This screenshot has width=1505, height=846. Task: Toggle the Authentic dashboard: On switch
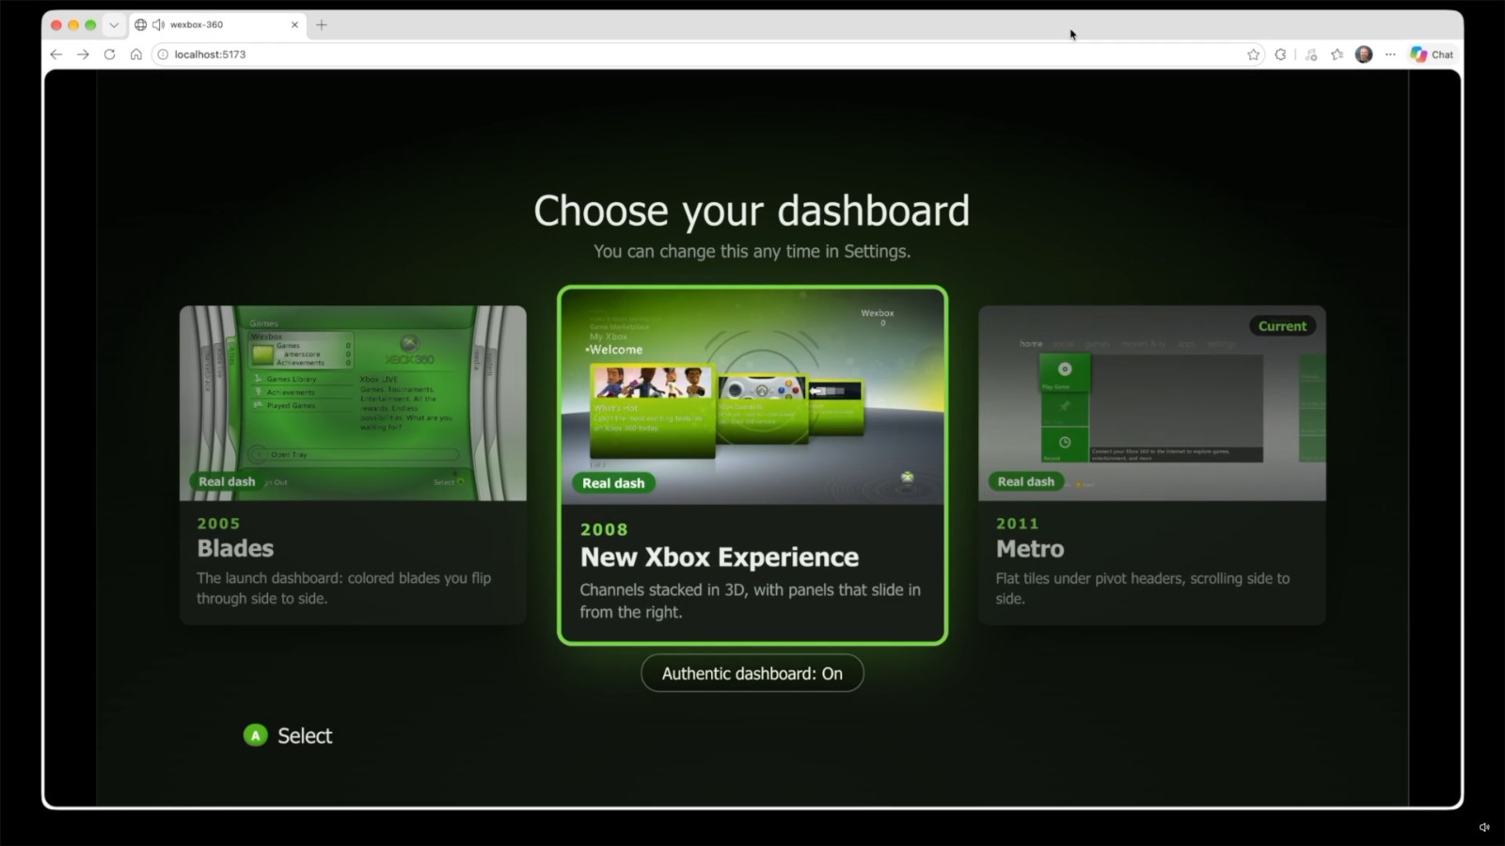click(752, 673)
